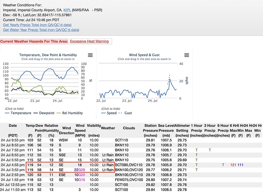Screen dimensions: 263x192
Task: Select the '24 Jul 3:53 pm' date cell
Action: pos(13,170)
